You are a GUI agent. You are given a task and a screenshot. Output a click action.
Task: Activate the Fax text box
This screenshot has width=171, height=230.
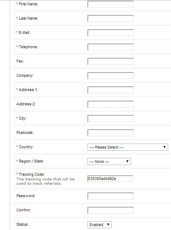(111, 61)
